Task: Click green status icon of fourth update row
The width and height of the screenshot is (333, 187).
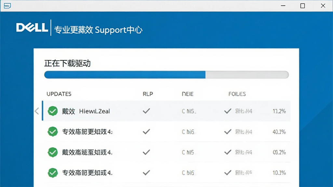Action: (x=53, y=173)
